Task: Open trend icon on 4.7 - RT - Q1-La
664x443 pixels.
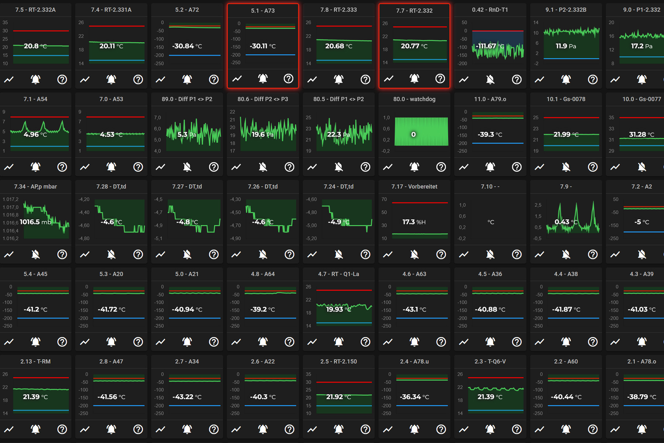Action: 312,342
